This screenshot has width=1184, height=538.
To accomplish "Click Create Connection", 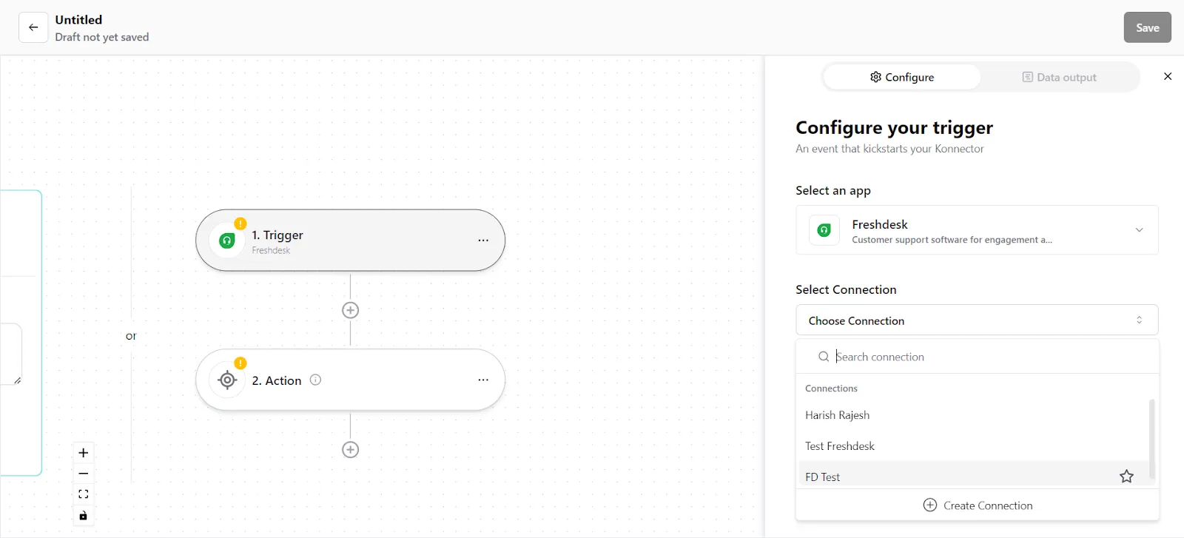I will [x=978, y=505].
